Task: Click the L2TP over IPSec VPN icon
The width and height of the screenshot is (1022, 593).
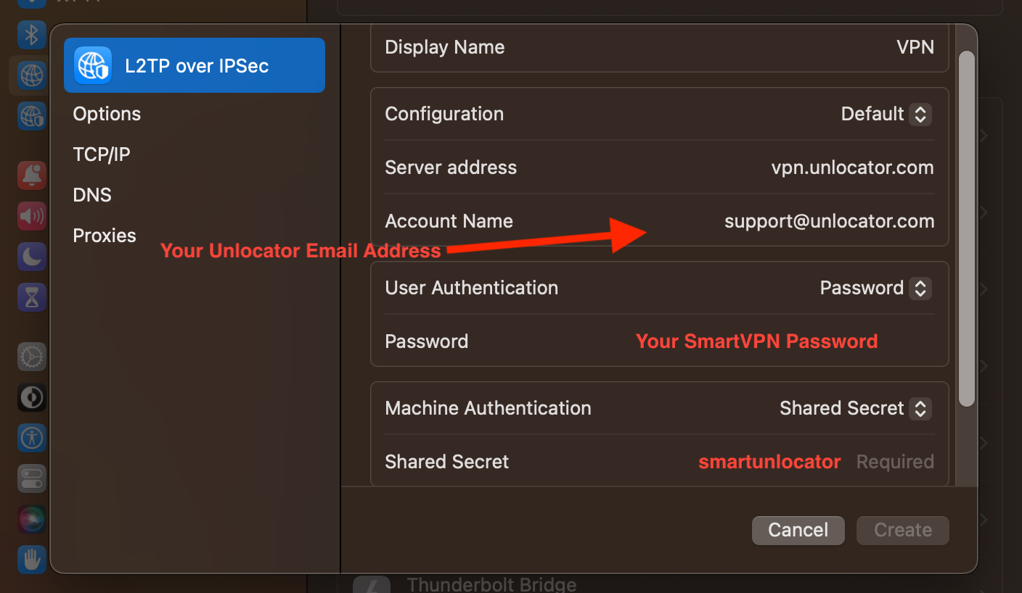Action: (x=93, y=65)
